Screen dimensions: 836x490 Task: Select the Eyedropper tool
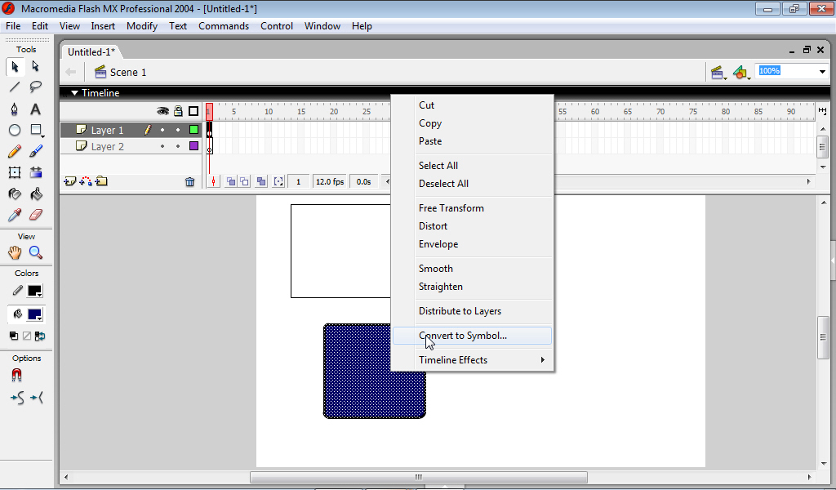(x=15, y=215)
